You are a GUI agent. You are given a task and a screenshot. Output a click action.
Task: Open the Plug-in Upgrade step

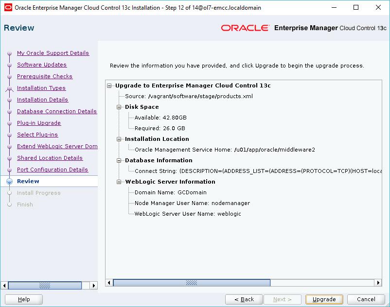point(39,123)
